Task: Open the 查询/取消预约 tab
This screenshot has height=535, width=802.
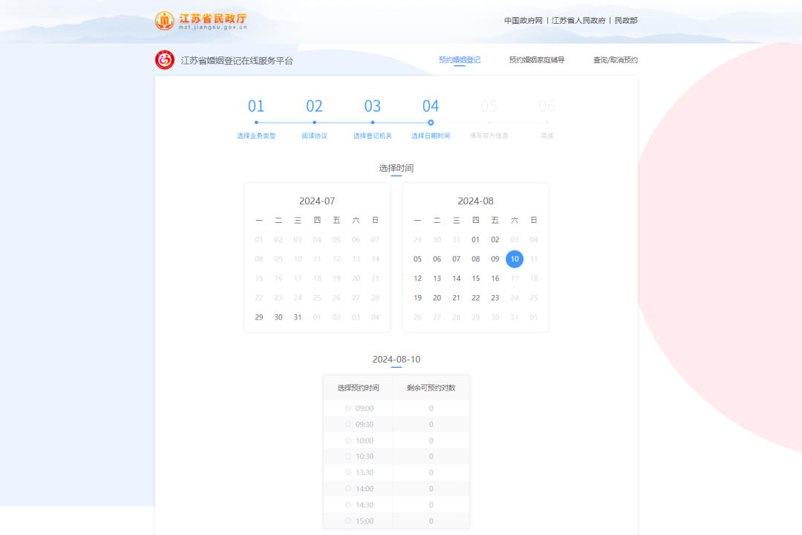Action: point(615,60)
